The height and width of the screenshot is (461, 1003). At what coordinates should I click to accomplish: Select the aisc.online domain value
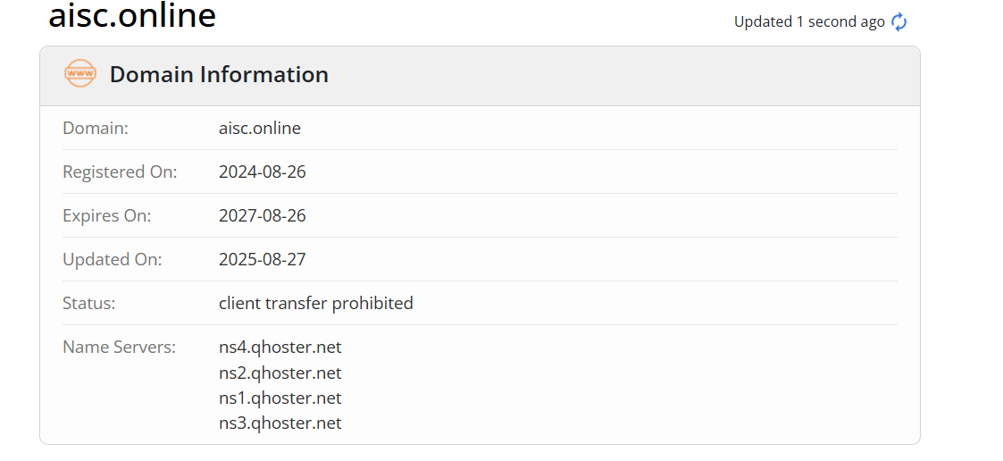[x=260, y=128]
